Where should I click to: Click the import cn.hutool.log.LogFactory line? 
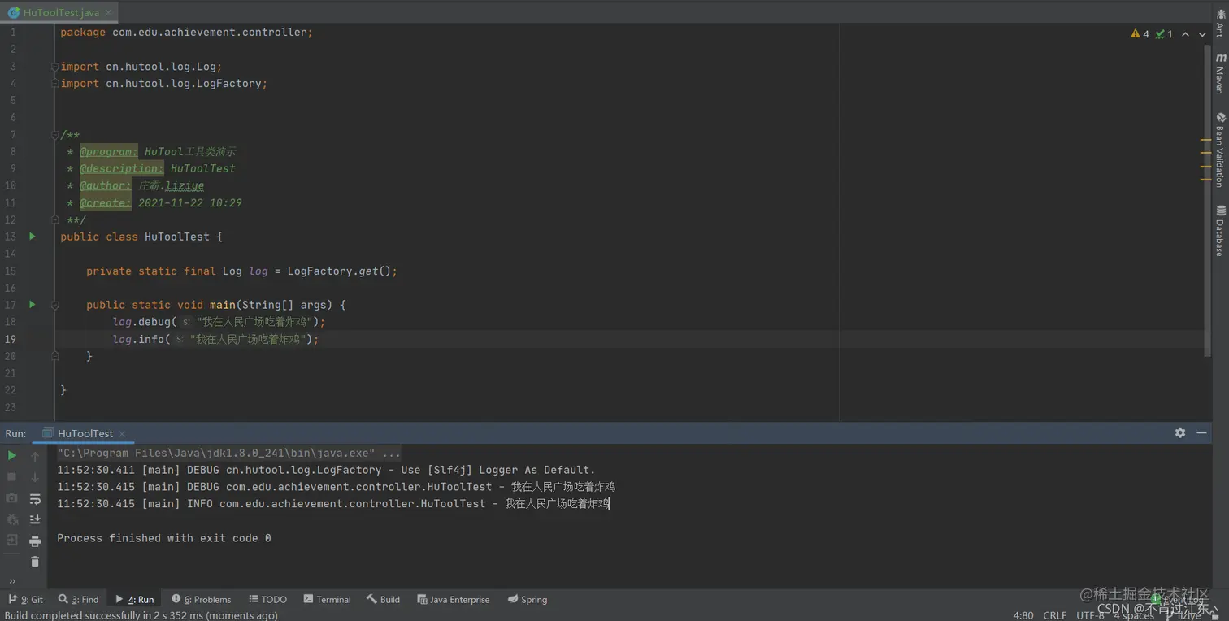[x=163, y=84]
